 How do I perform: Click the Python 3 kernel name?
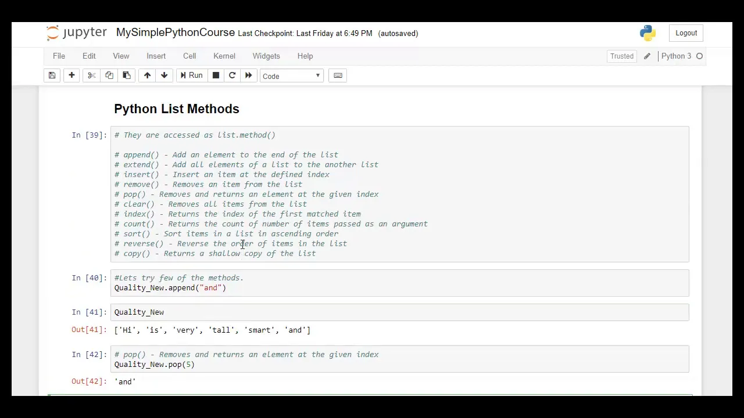[676, 56]
